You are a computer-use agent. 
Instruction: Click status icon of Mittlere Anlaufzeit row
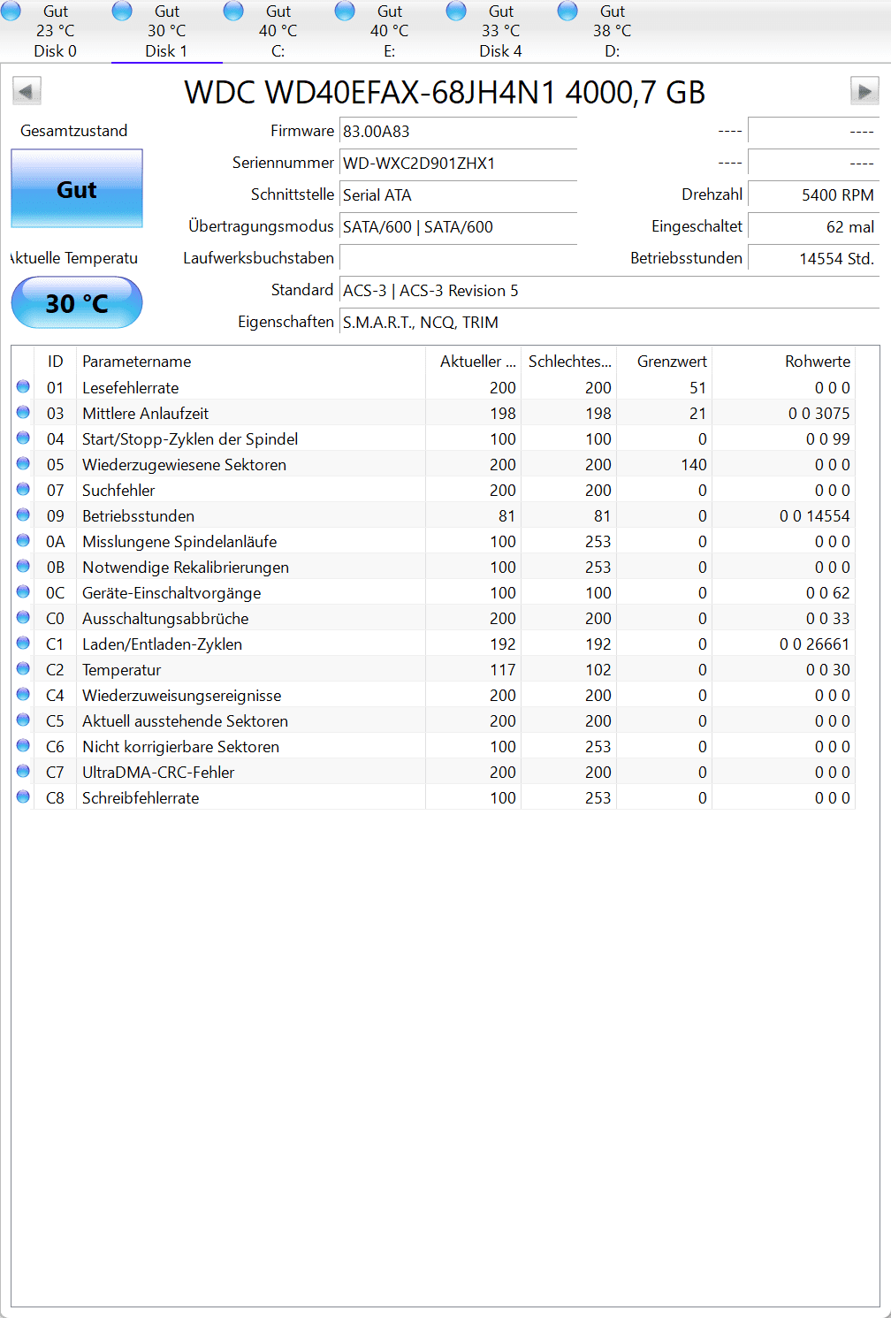tap(23, 412)
